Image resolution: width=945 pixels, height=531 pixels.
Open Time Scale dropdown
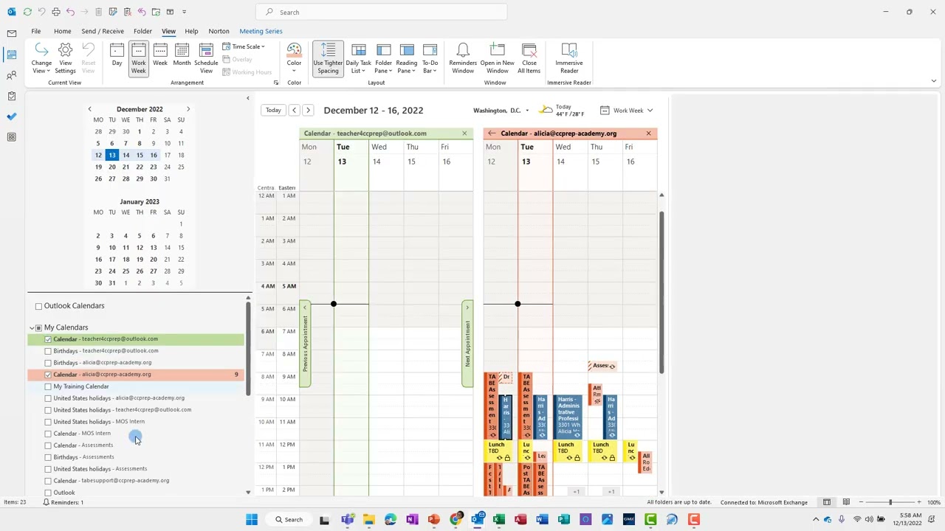point(244,46)
